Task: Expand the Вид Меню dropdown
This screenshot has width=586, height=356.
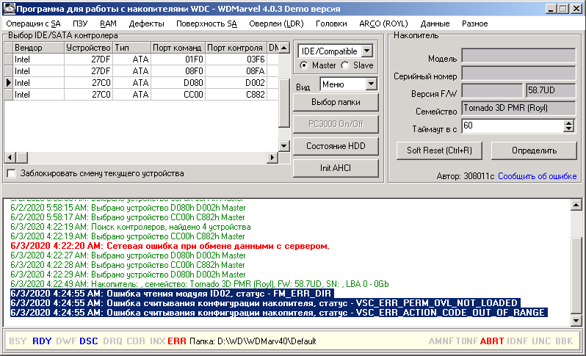Action: pos(370,84)
